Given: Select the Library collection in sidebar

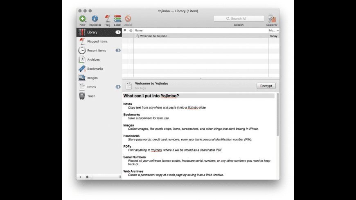Looking at the screenshot, I should tap(99, 32).
